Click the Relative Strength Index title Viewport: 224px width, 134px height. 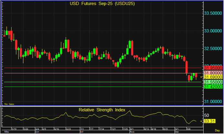pos(102,110)
